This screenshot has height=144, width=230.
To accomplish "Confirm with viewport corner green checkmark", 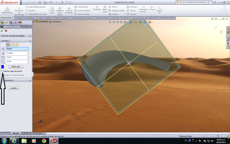I will 216,27.
